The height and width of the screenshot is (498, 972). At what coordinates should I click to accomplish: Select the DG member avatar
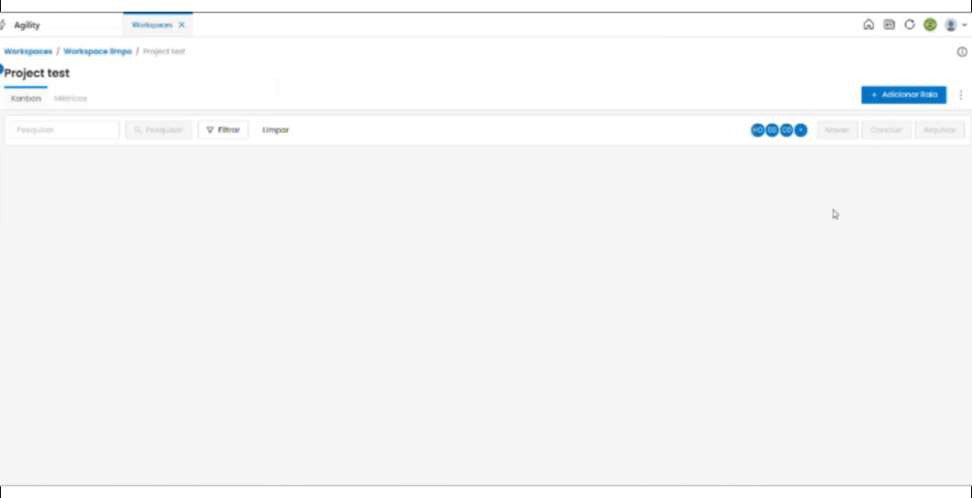772,130
